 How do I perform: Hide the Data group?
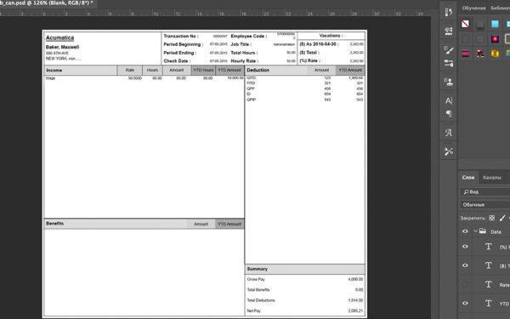(465, 231)
